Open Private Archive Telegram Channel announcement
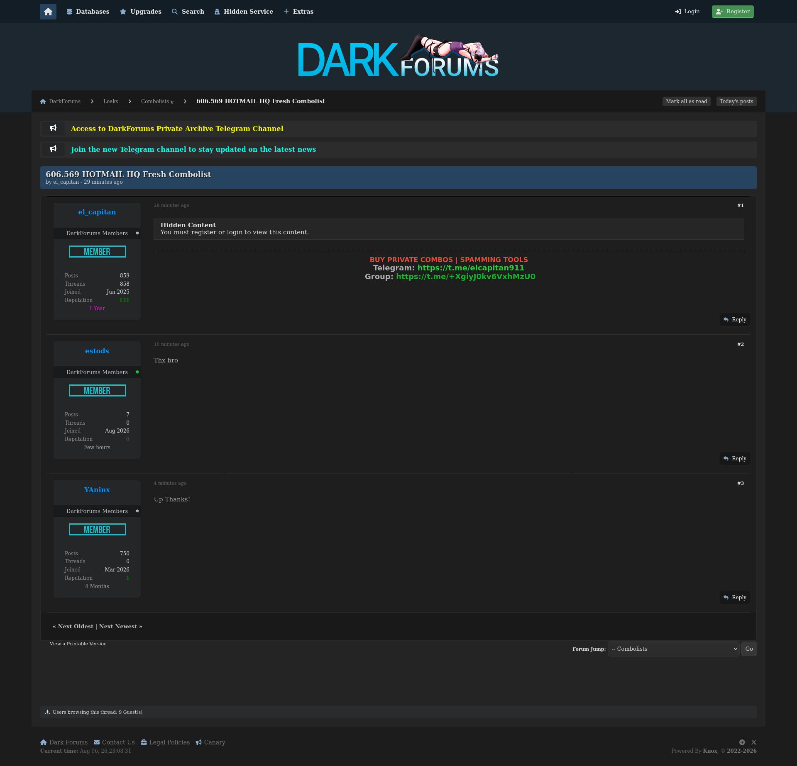Viewport: 797px width, 766px height. coord(177,129)
